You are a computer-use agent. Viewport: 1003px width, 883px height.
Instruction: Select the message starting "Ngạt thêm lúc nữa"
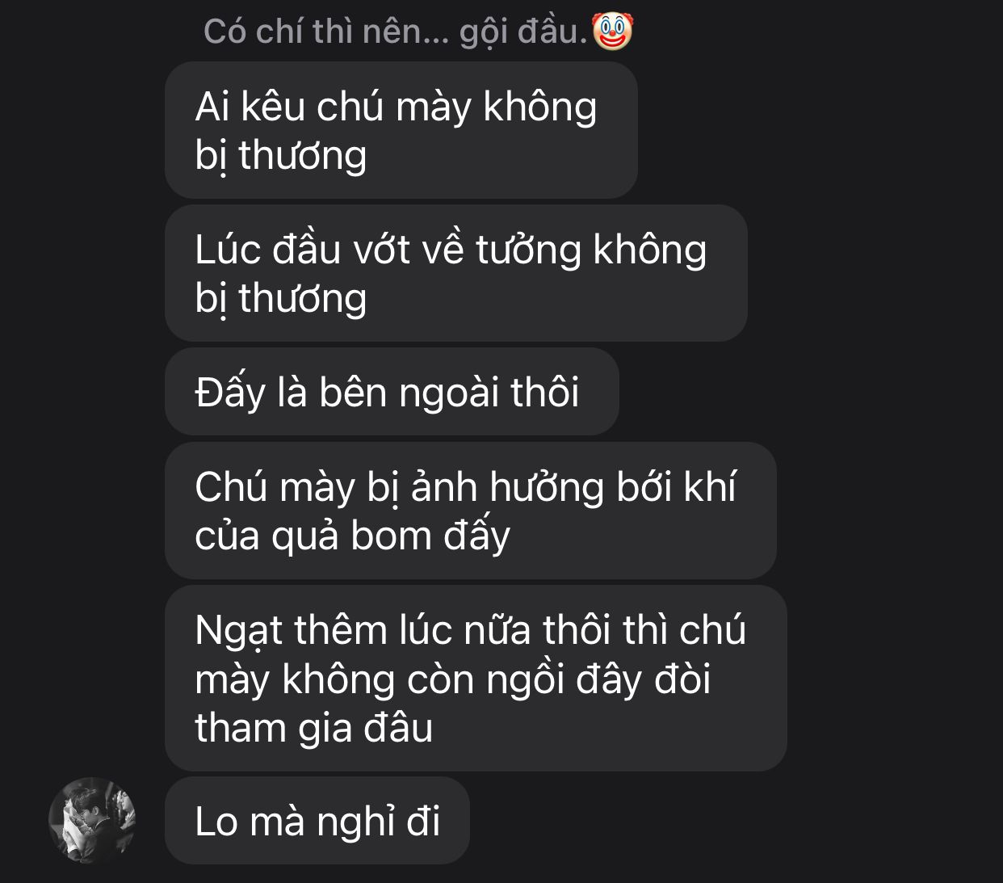tap(476, 678)
